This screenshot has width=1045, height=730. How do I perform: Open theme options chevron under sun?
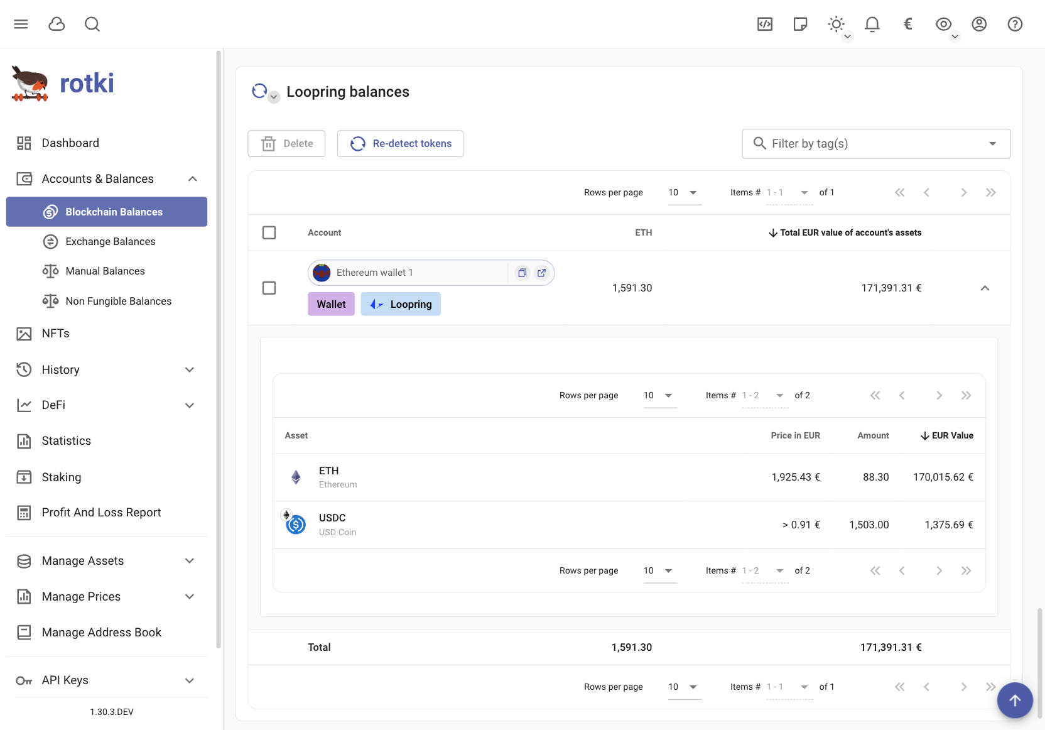click(847, 36)
